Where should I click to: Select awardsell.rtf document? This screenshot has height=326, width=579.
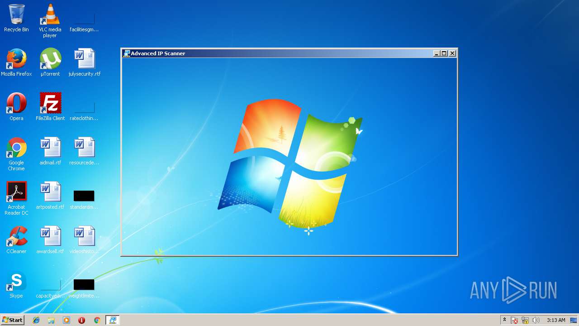point(50,240)
